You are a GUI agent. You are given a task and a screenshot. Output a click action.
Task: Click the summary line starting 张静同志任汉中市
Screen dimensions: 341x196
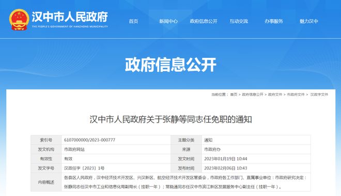coord(173,187)
